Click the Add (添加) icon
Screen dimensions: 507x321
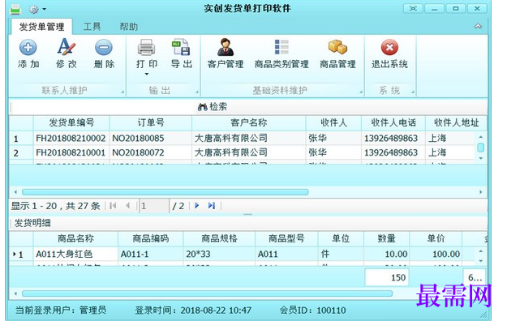(28, 48)
